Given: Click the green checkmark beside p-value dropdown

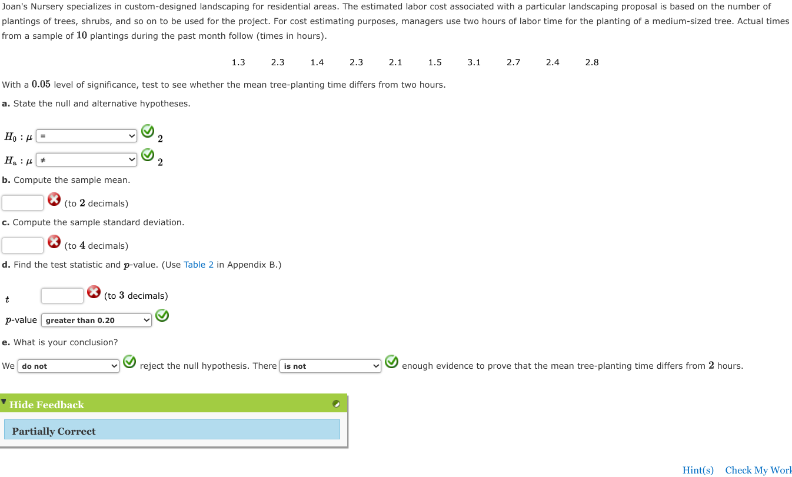Looking at the screenshot, I should (162, 316).
